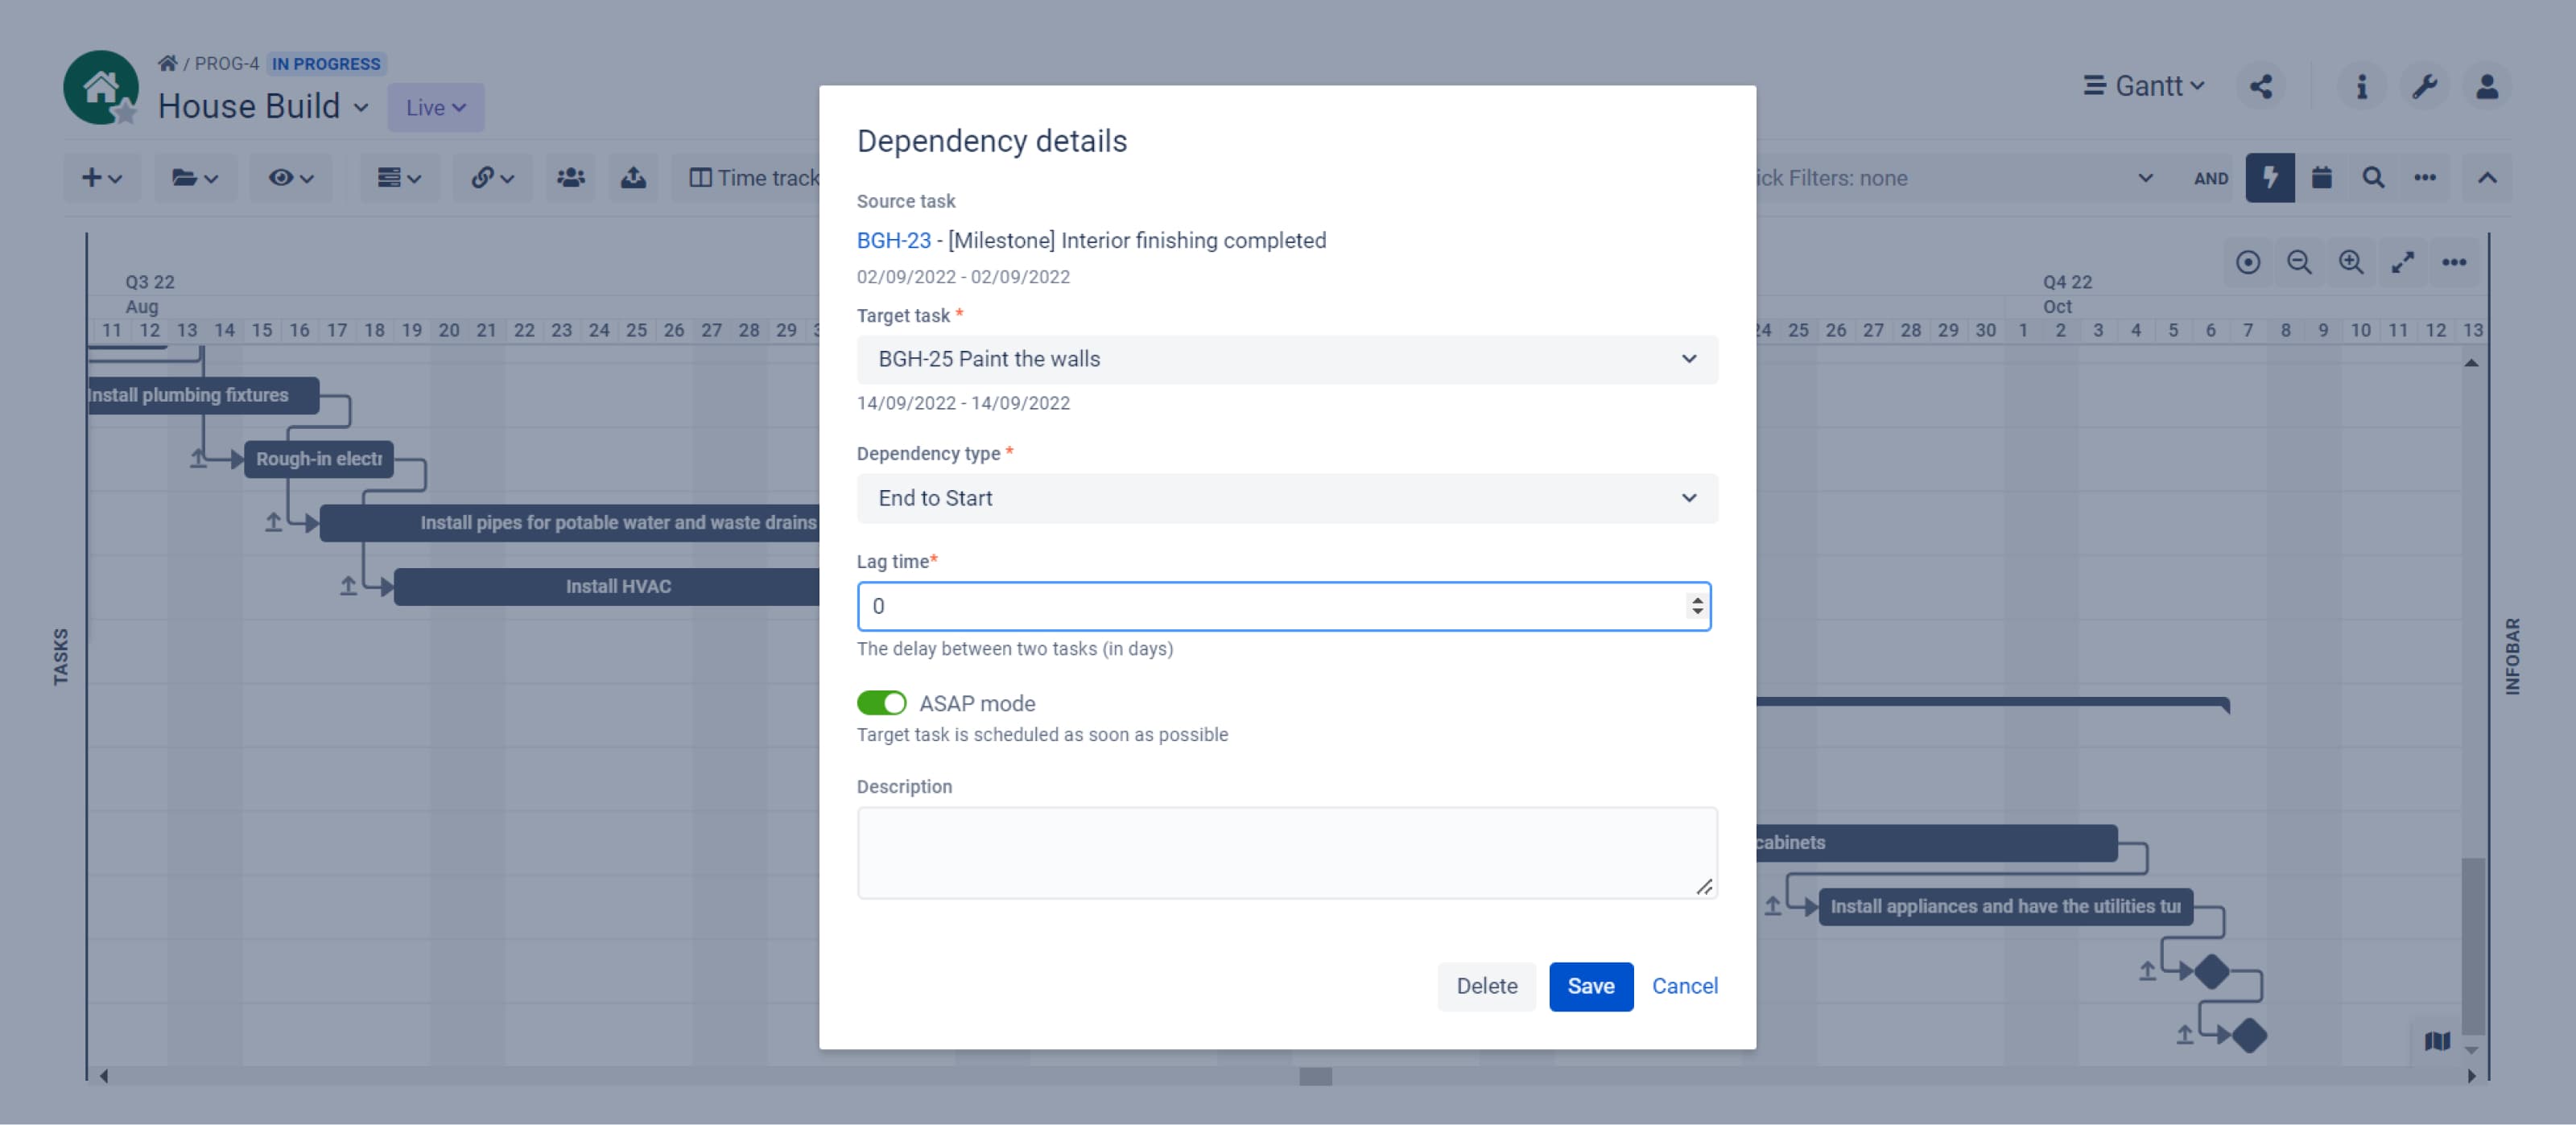Open the link dependencies menu
2576x1125 pixels.
[493, 178]
